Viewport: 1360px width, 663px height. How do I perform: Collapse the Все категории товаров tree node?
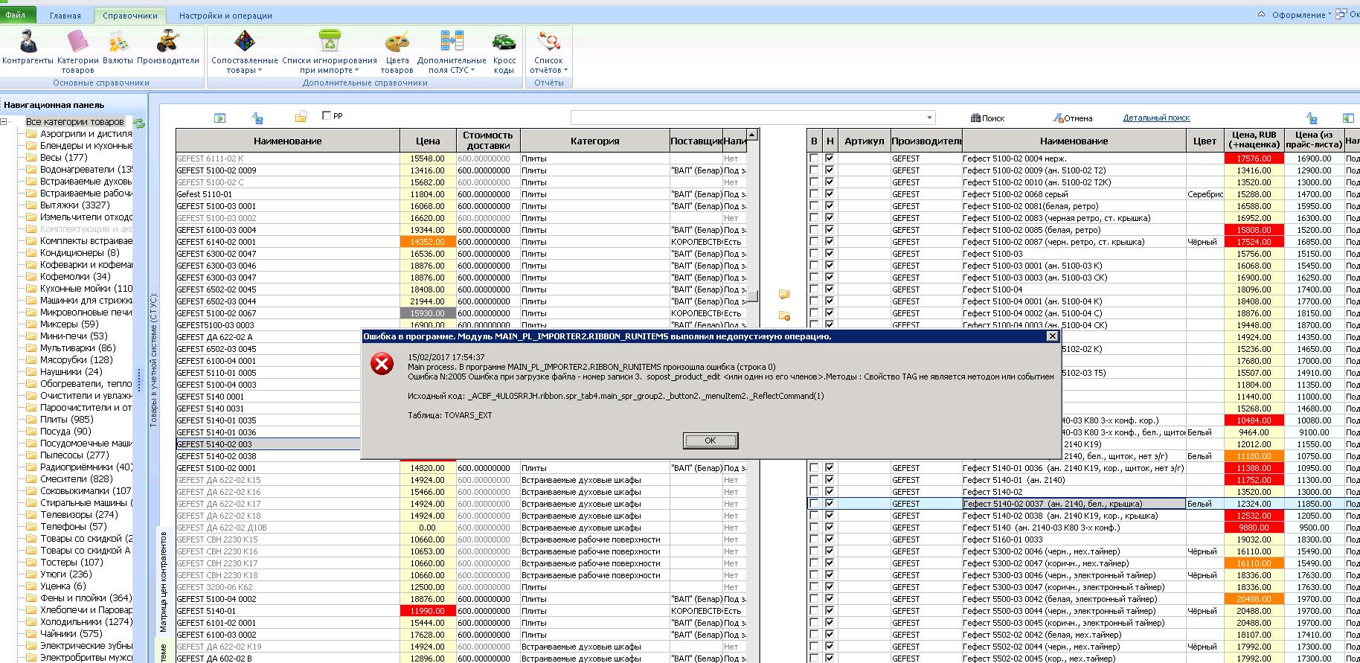point(4,122)
